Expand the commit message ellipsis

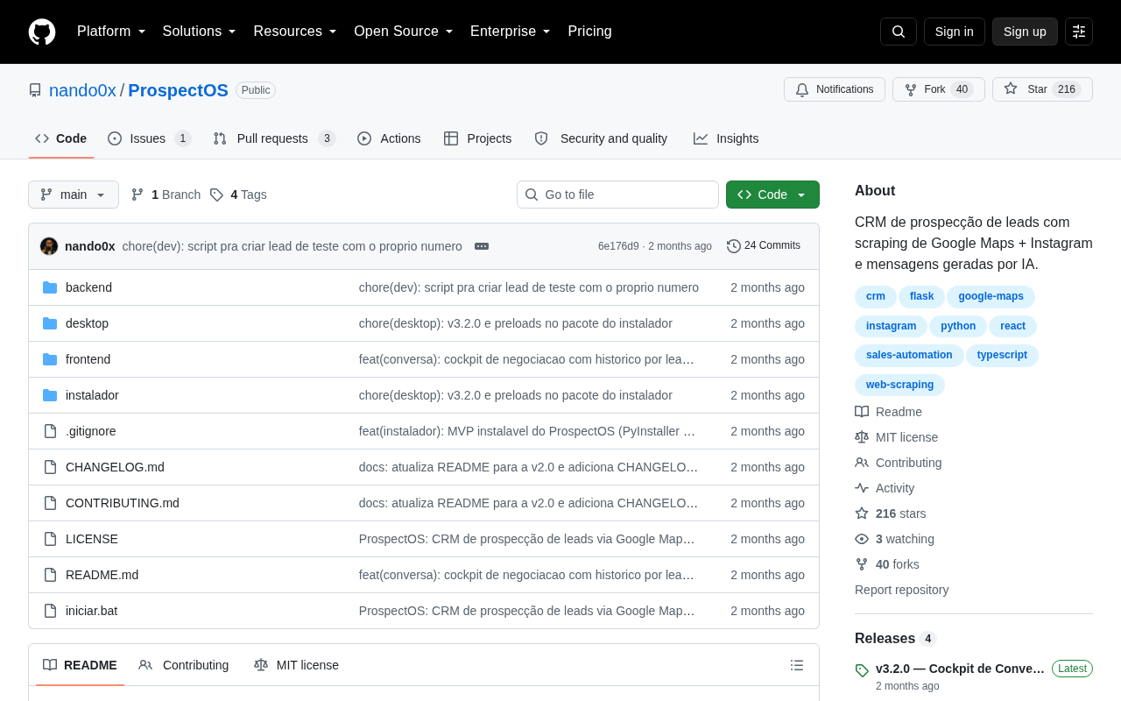(482, 246)
